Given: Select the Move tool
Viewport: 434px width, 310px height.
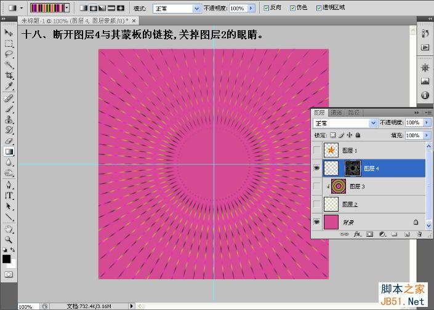Looking at the screenshot, I should (9, 33).
